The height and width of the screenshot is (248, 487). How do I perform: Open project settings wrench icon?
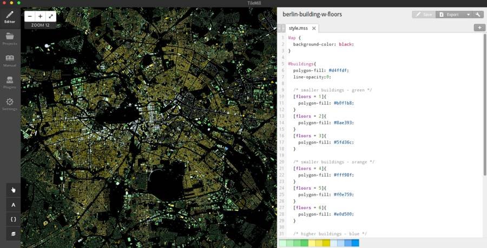point(478,15)
